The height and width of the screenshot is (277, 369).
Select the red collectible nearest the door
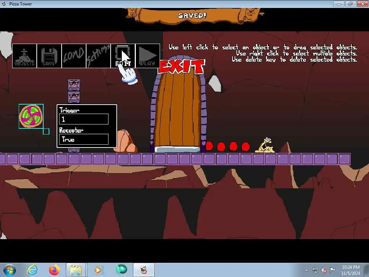[x=209, y=146]
